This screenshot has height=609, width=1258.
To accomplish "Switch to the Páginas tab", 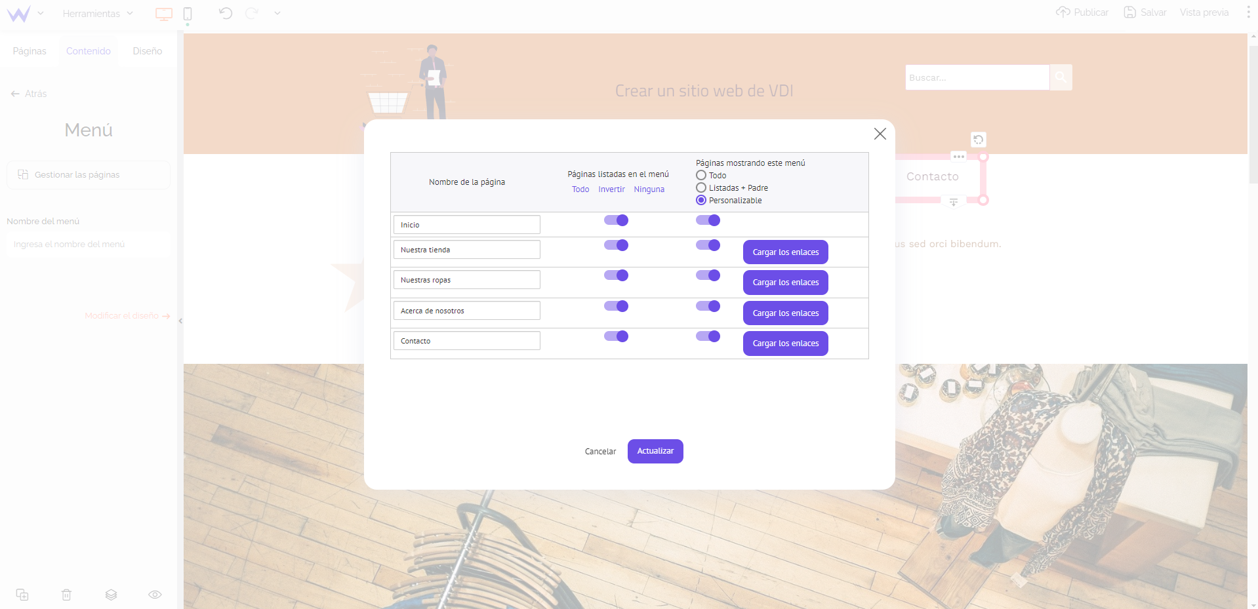I will click(30, 51).
